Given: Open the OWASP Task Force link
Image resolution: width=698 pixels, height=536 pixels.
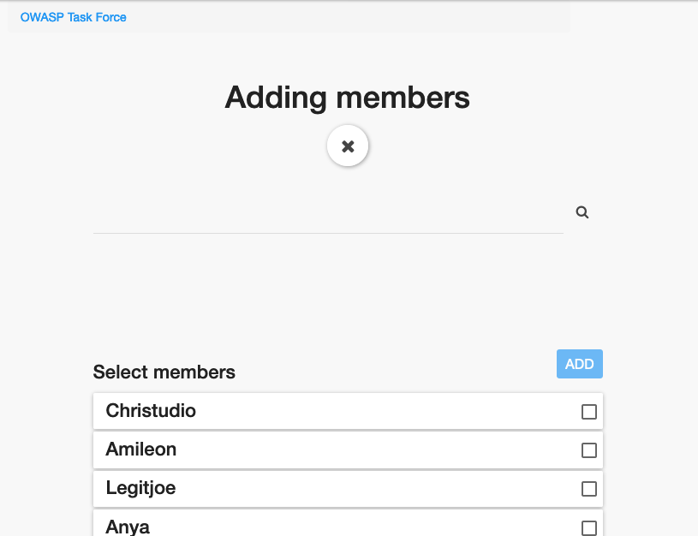Looking at the screenshot, I should [74, 17].
